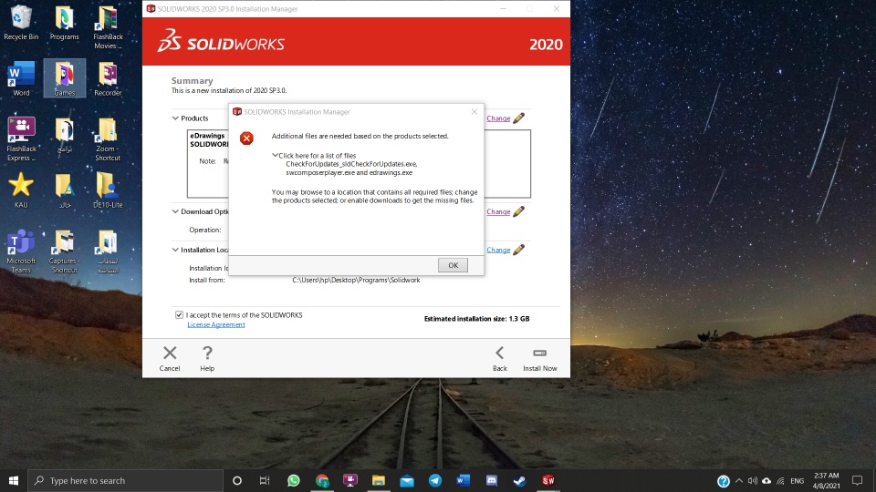Image resolution: width=876 pixels, height=492 pixels.
Task: Open Captures - Shortcut on desktop
Action: (x=64, y=251)
